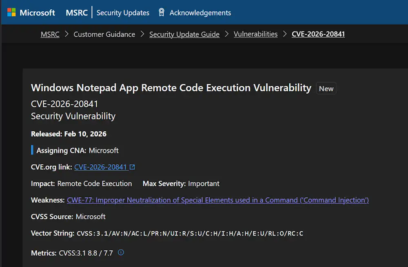Open Security Update Guide breadcrumb link
The image size is (408, 267).
(184, 34)
